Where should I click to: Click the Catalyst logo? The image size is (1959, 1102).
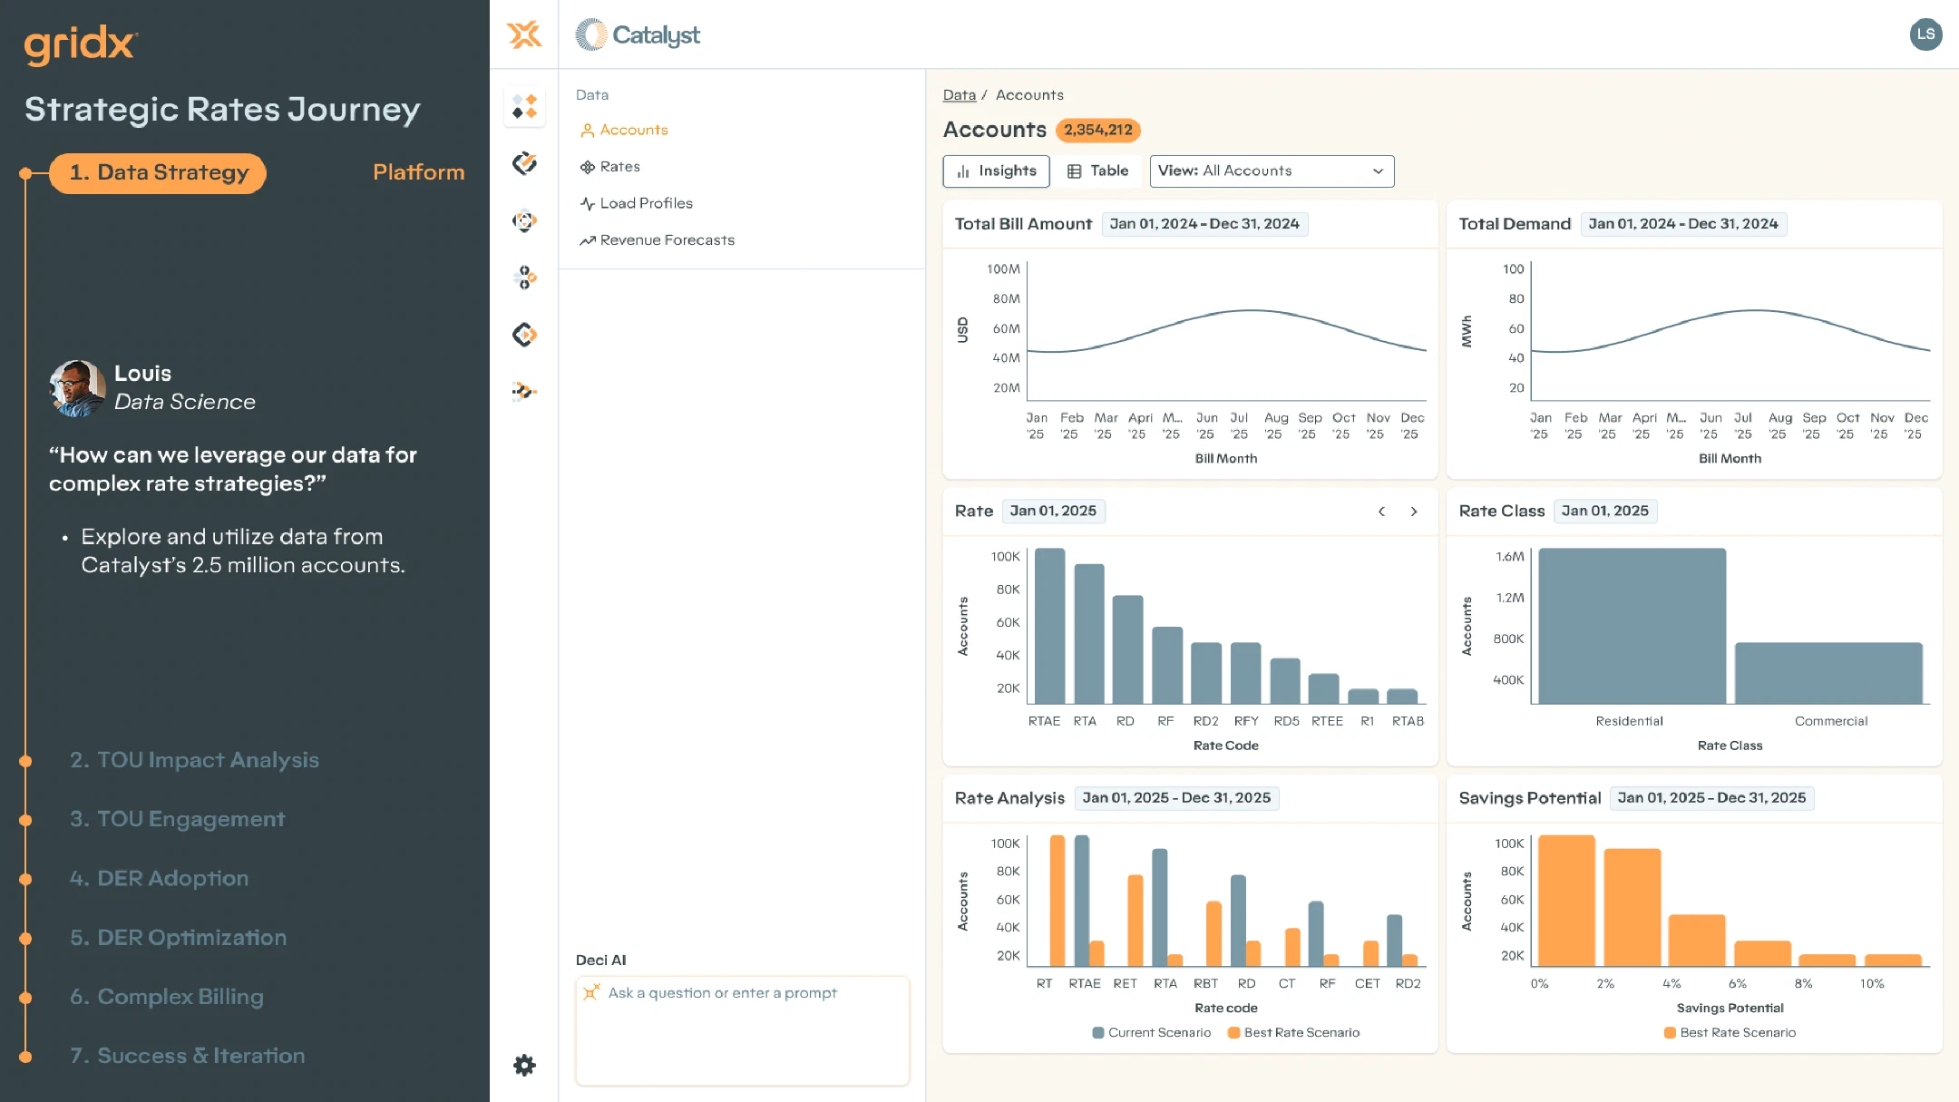point(638,34)
